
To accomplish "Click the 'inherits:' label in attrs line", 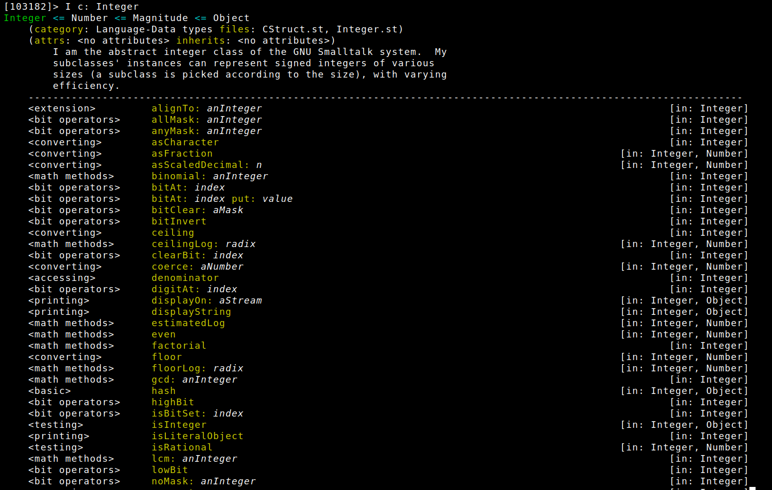I will [203, 41].
